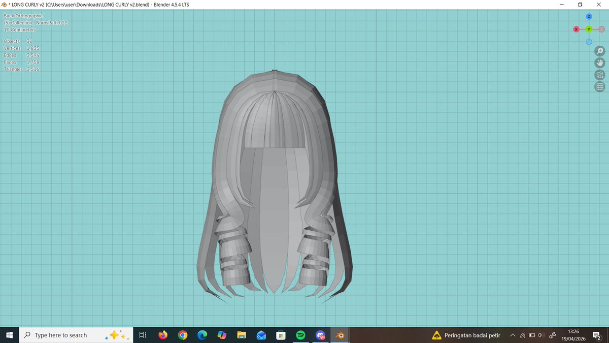Click the Blender icon in the taskbar
The width and height of the screenshot is (609, 343).
[340, 335]
